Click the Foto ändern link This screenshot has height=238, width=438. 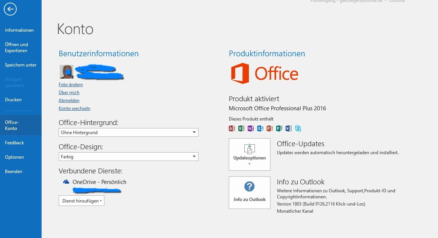point(71,85)
